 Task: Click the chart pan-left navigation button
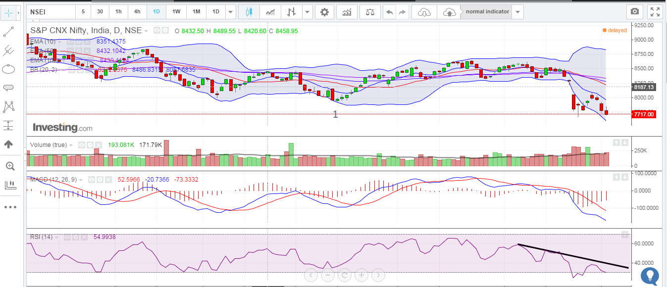pos(310,275)
